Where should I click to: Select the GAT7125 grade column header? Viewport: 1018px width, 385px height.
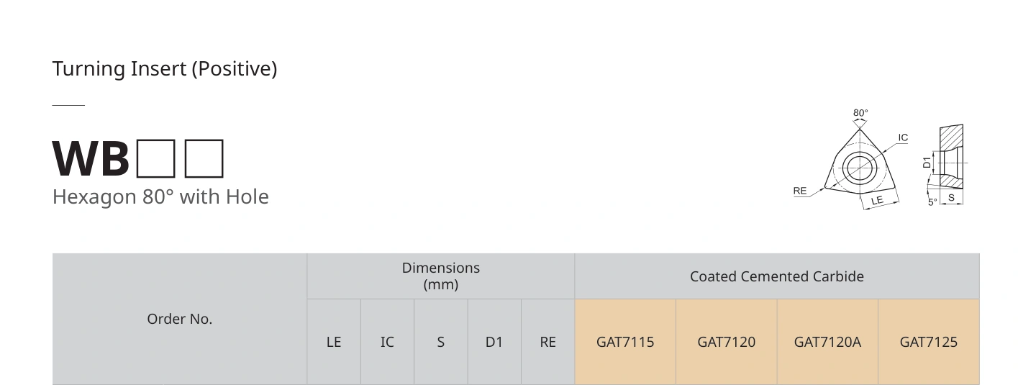click(929, 342)
